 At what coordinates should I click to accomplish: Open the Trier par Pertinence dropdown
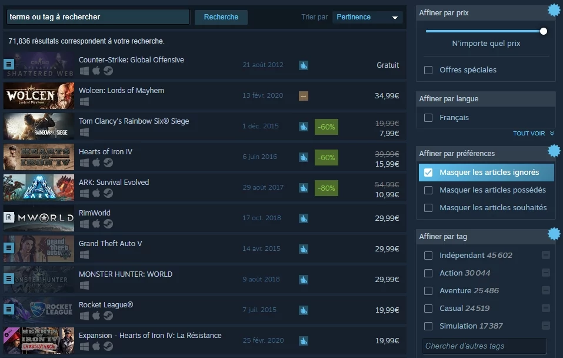(x=367, y=17)
